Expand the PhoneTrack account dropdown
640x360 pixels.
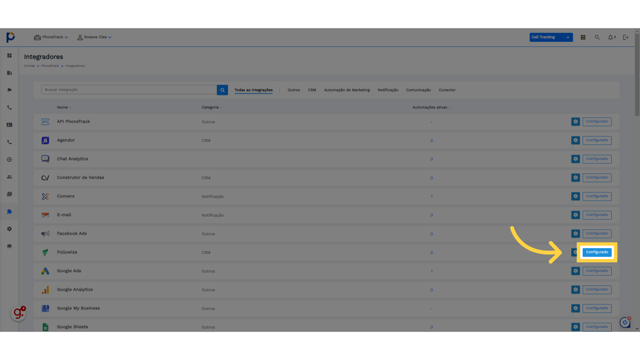(x=51, y=37)
